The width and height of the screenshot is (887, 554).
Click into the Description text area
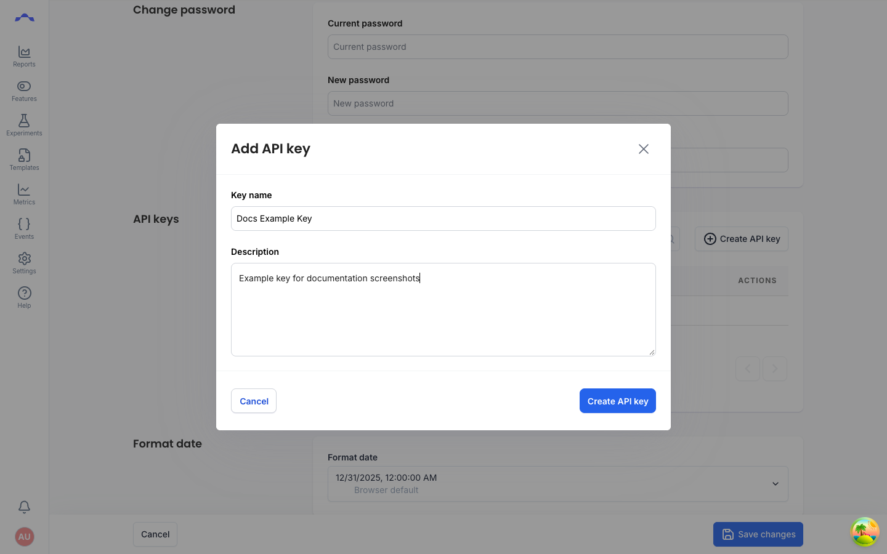pos(443,310)
